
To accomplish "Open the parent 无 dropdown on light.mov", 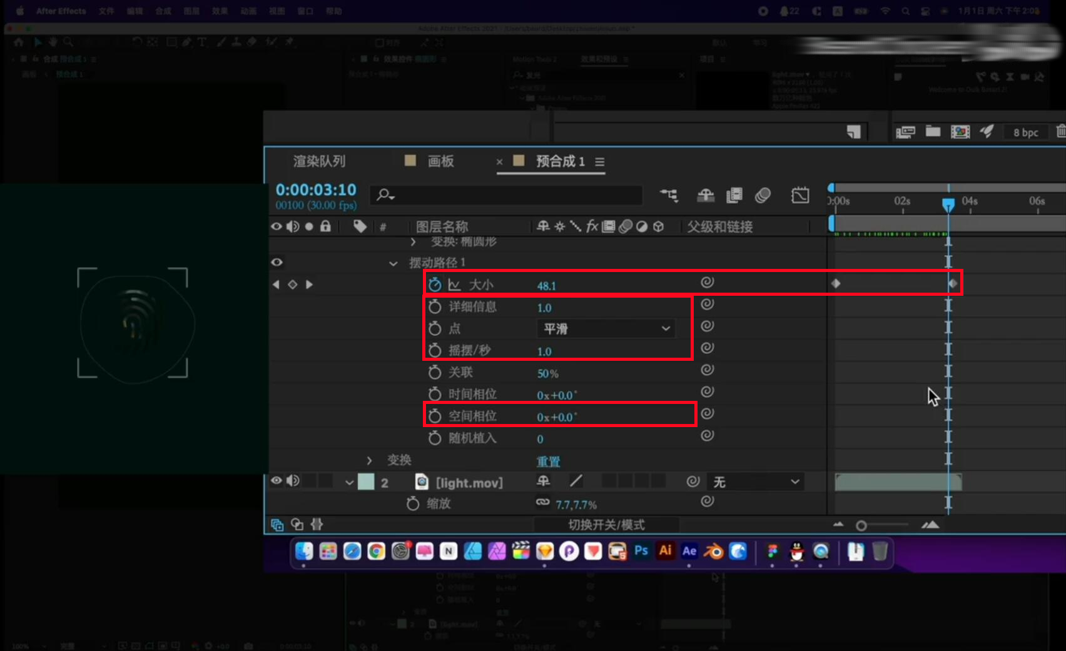I will (756, 482).
